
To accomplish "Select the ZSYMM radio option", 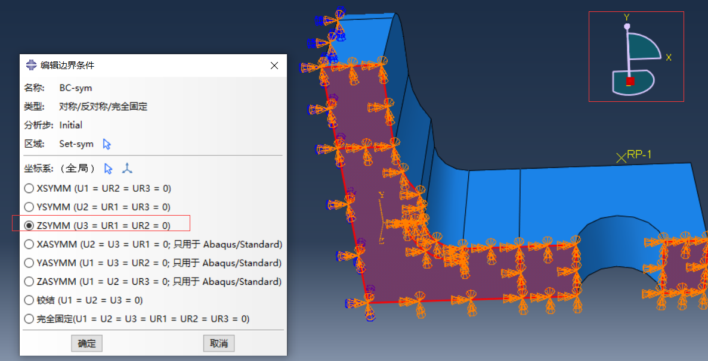I will 29,226.
